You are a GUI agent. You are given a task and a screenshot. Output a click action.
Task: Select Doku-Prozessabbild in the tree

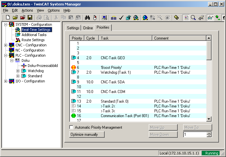coord(43,66)
